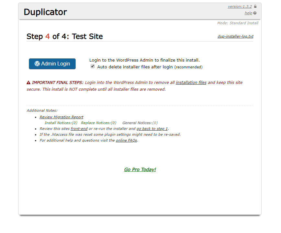Open the help link in the header
The height and width of the screenshot is (233, 281).
pyautogui.click(x=248, y=13)
